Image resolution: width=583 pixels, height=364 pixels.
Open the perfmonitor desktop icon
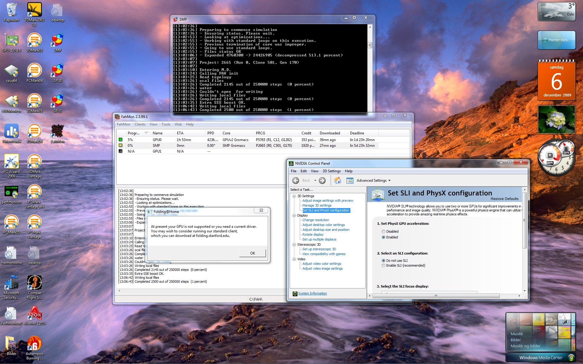tap(12, 194)
